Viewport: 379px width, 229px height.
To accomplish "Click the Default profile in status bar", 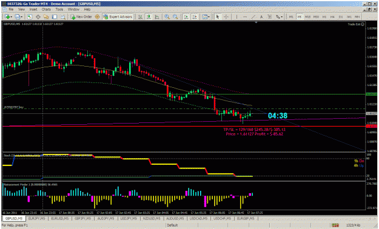I will tap(172, 225).
